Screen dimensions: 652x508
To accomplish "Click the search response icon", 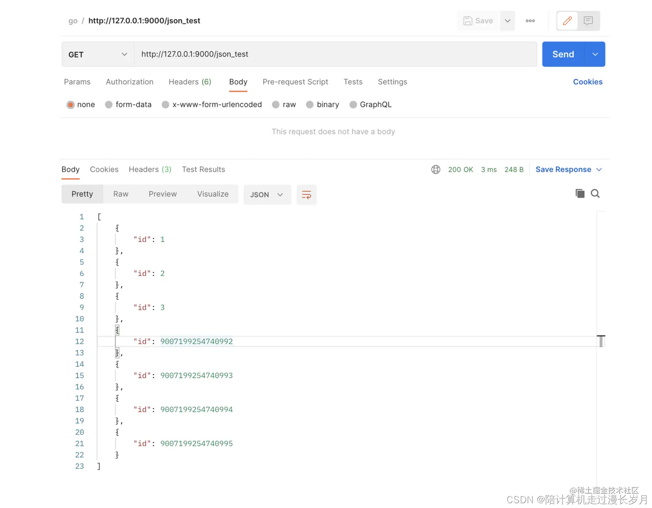I will coord(596,194).
